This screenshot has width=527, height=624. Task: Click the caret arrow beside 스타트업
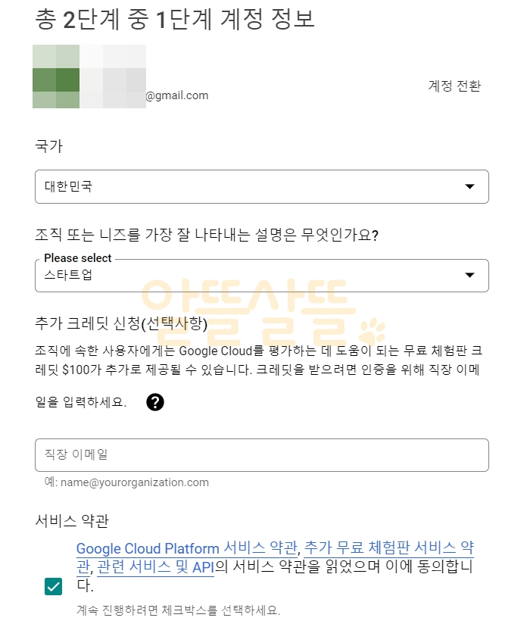pyautogui.click(x=469, y=275)
